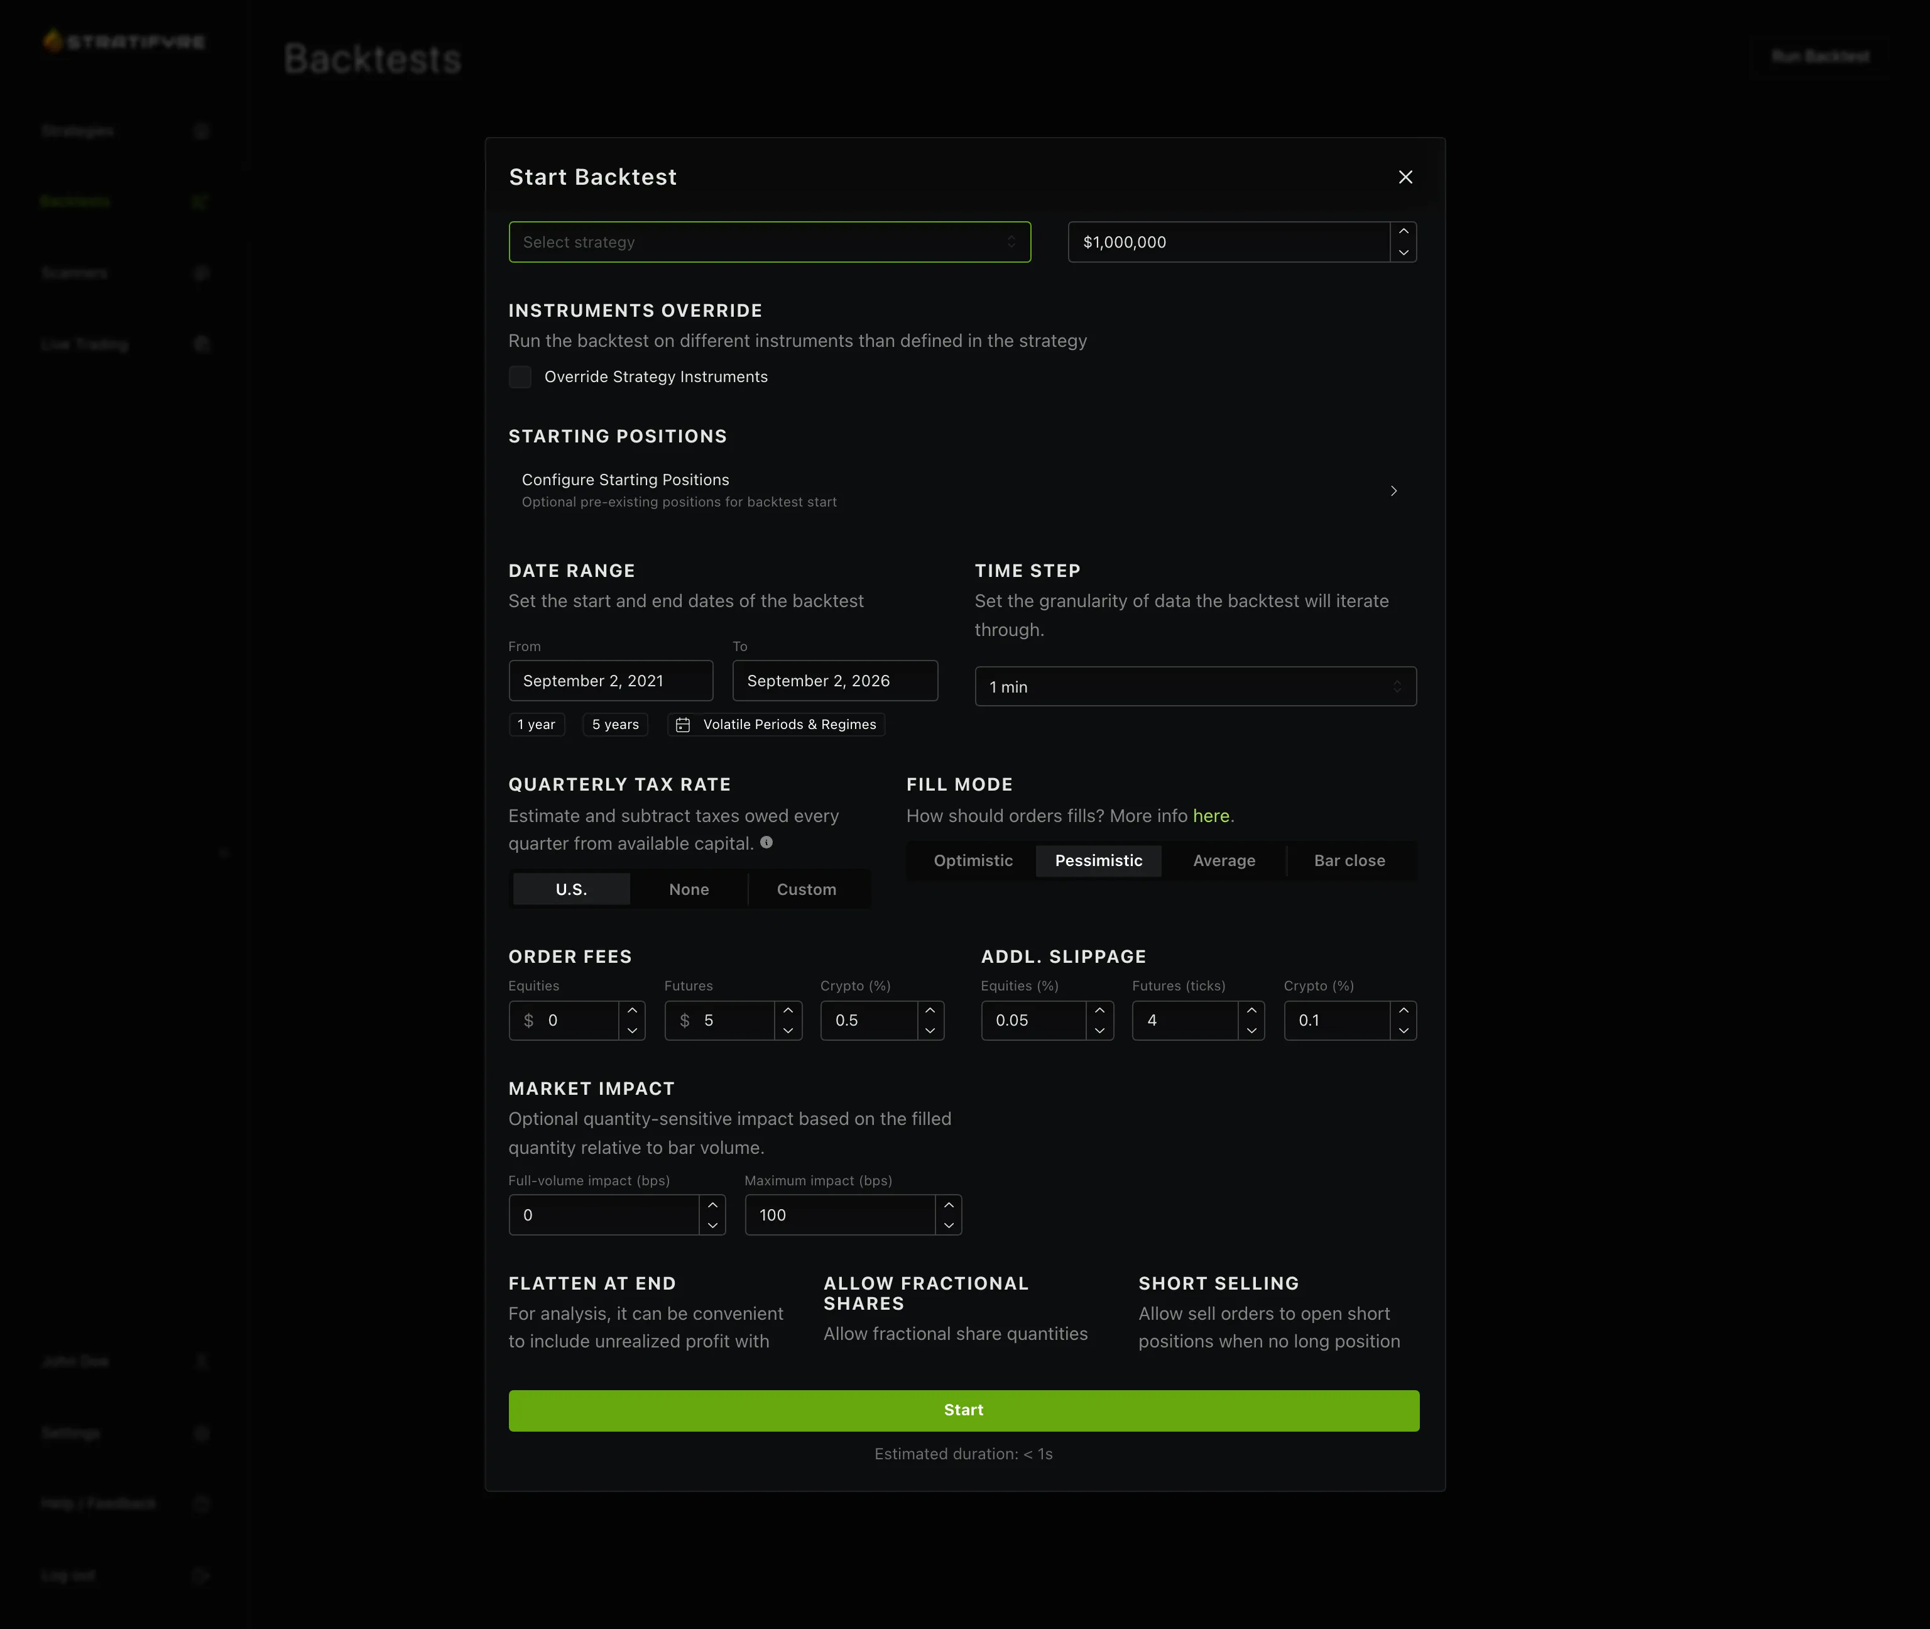
Task: Choose Optimistic fill mode
Action: pos(973,860)
